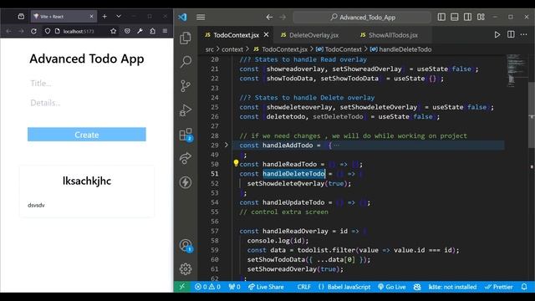Image resolution: width=535 pixels, height=301 pixels.
Task: Toggle bottom panel layout icon
Action: (455, 17)
